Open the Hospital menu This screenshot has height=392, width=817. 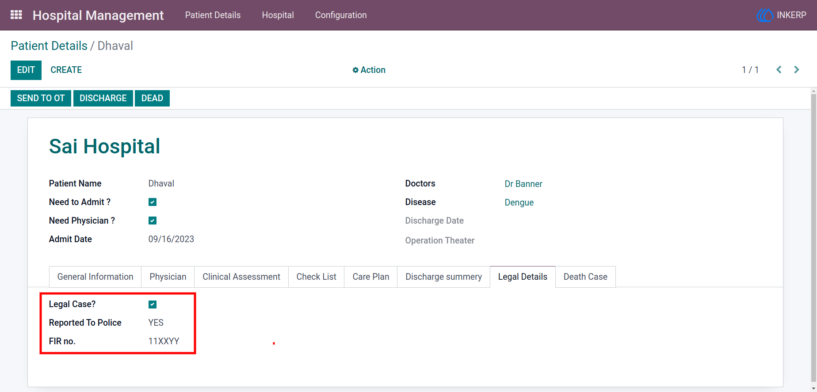pyautogui.click(x=278, y=15)
